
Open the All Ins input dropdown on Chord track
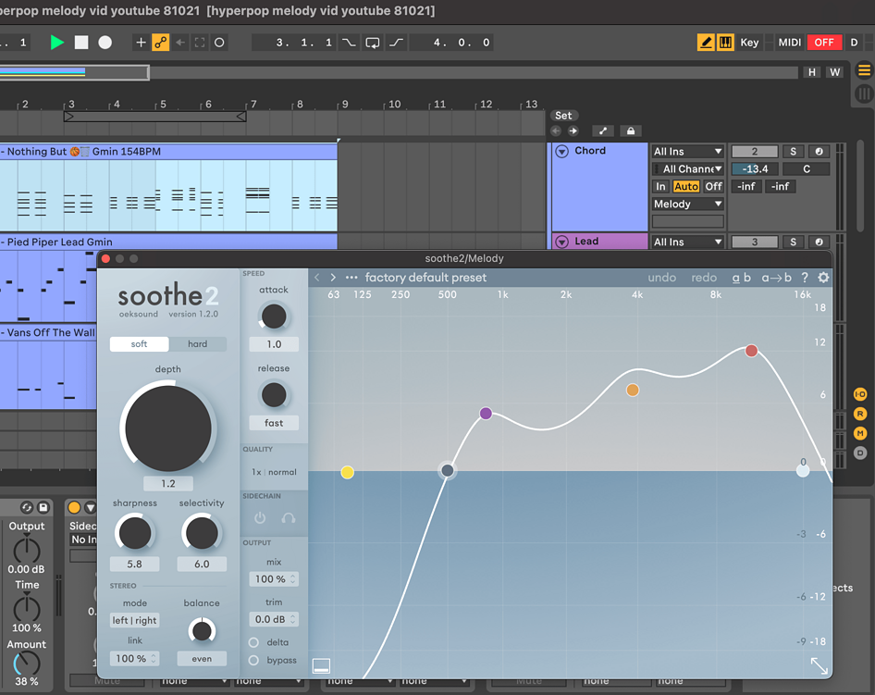pos(687,150)
